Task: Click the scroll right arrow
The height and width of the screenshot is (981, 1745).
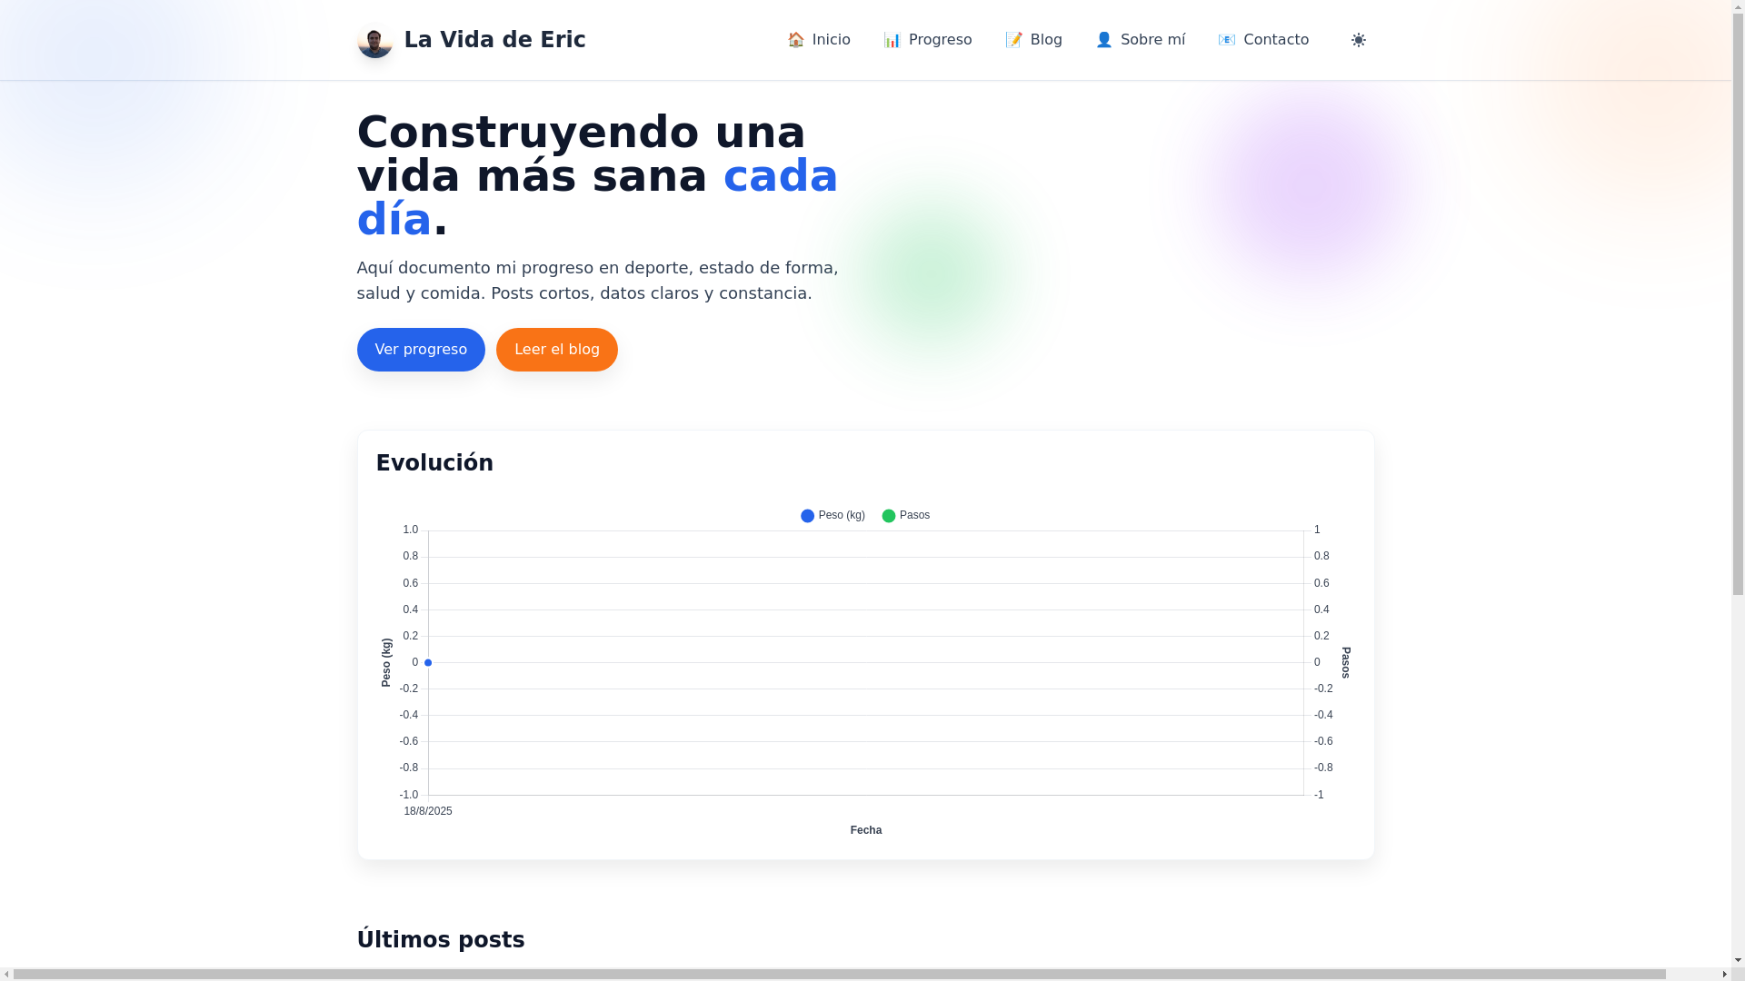Action: click(x=1724, y=975)
